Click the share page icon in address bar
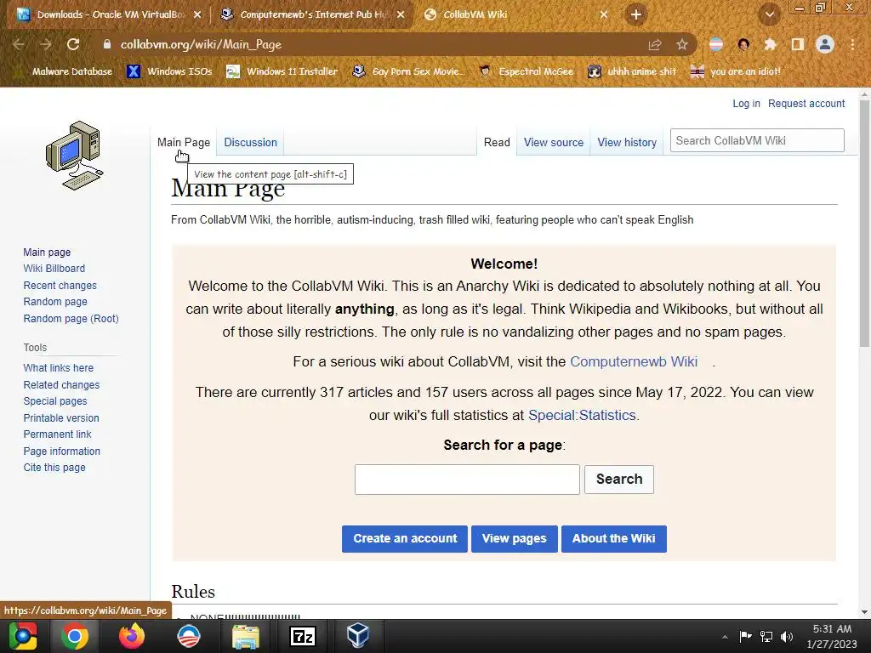Image resolution: width=871 pixels, height=653 pixels. coord(655,44)
